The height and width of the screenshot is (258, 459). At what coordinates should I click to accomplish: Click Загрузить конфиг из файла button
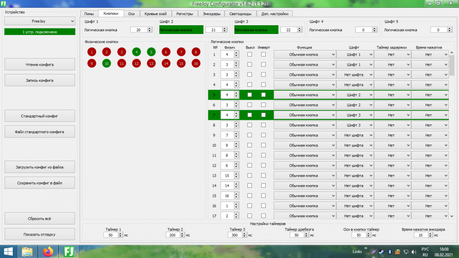point(40,167)
